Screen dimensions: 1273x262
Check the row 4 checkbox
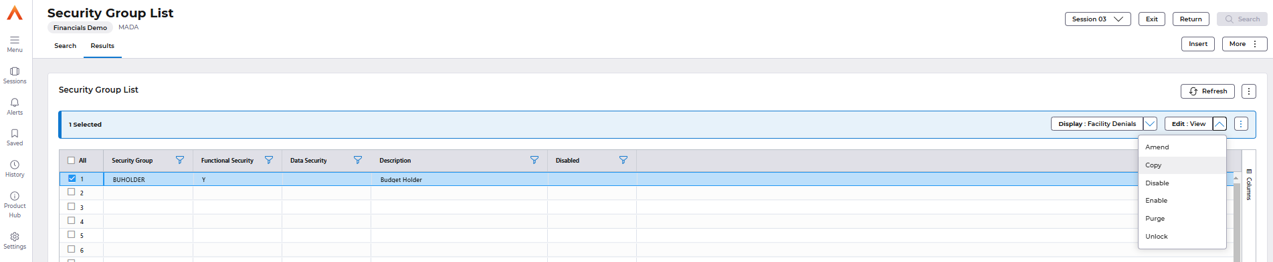tap(72, 221)
